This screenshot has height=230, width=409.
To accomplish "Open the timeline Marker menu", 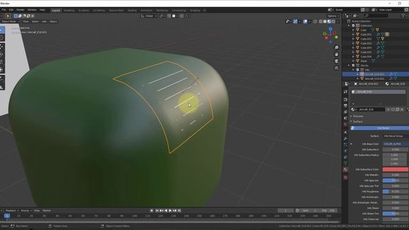I will (x=47, y=210).
